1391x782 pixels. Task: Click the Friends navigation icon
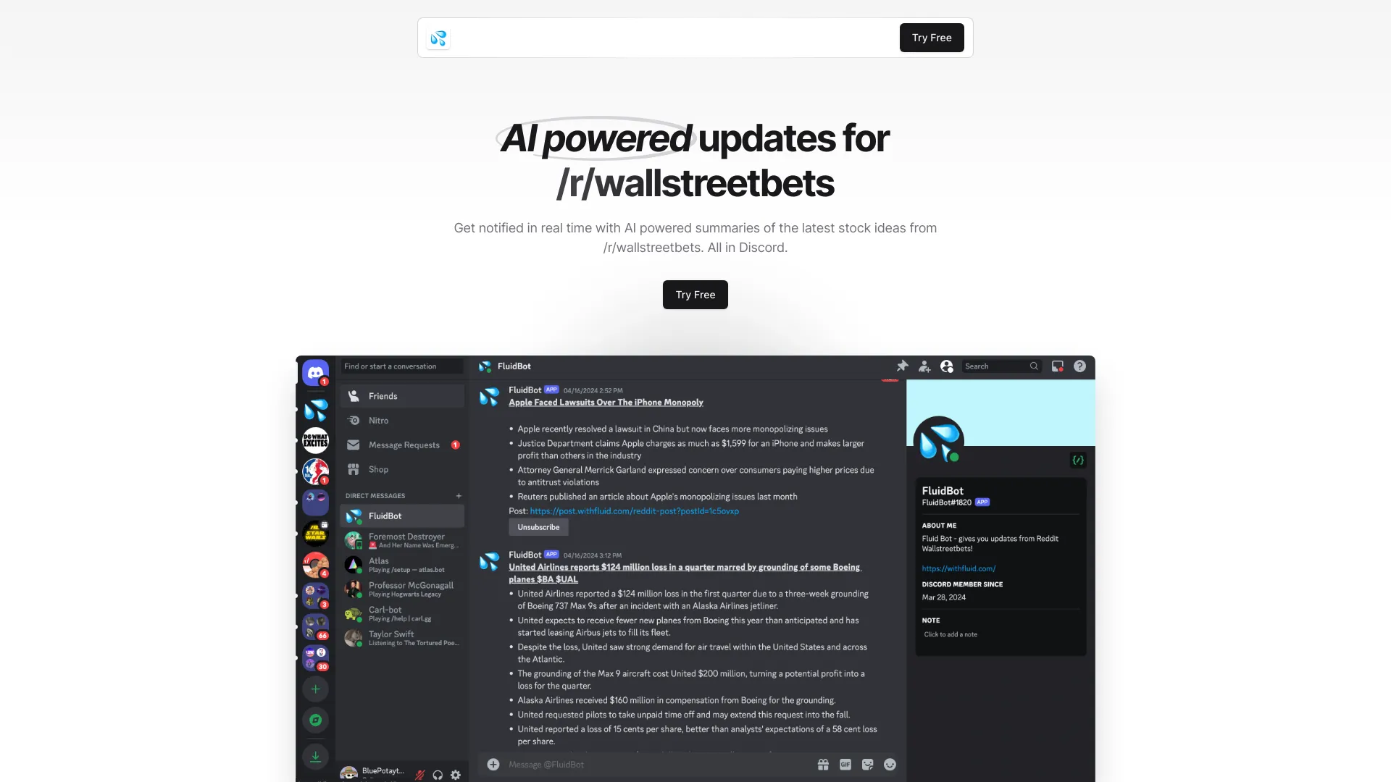356,395
